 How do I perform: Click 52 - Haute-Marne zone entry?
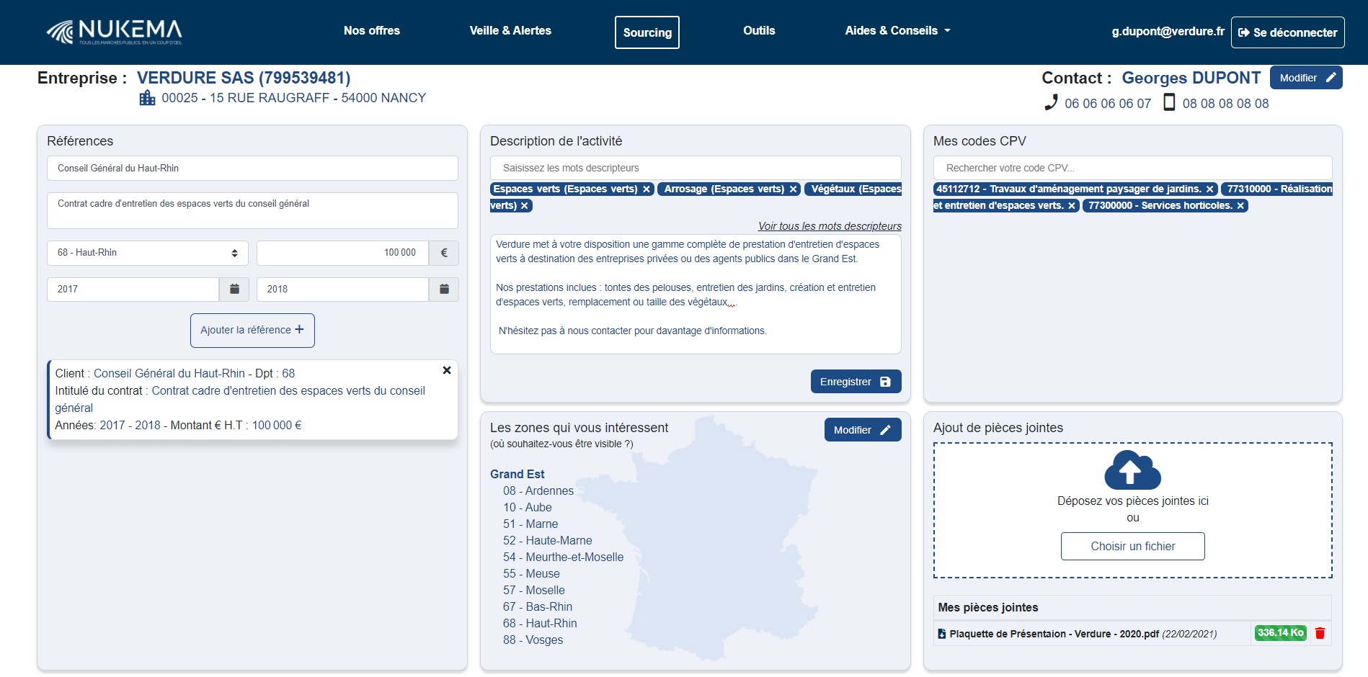coord(548,541)
